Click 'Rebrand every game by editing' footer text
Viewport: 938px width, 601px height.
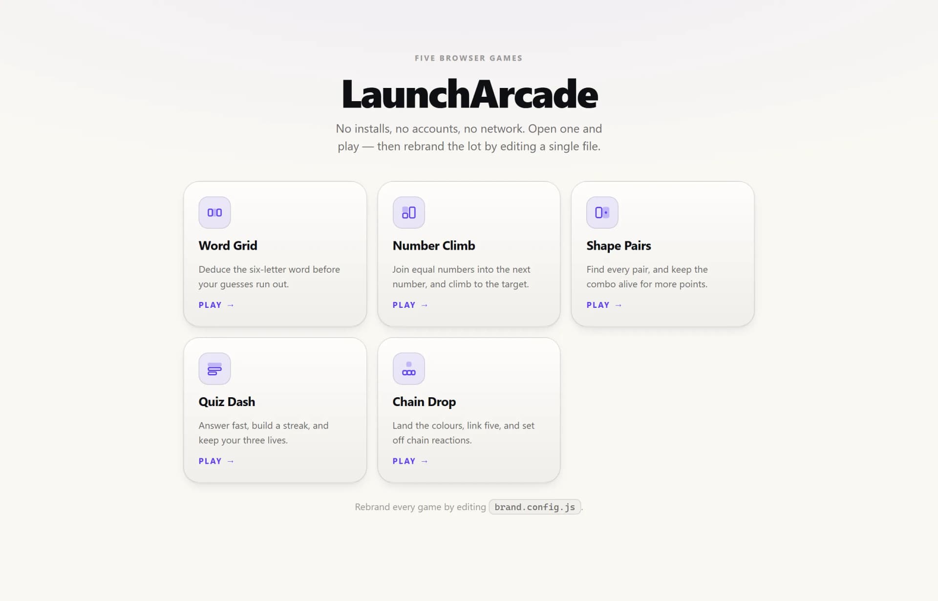click(x=420, y=507)
